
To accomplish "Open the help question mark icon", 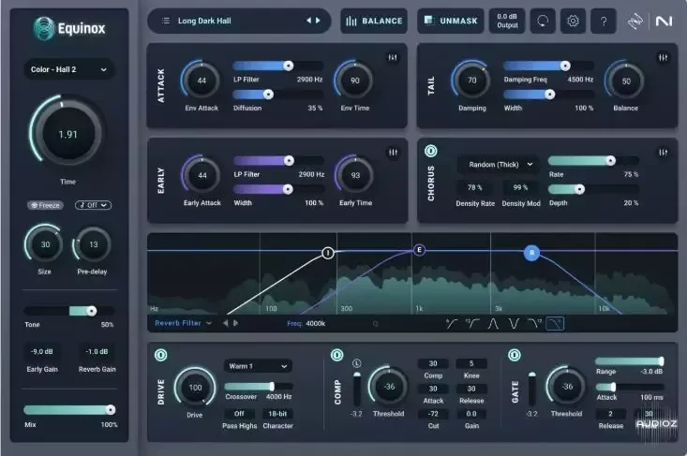I will [x=604, y=21].
